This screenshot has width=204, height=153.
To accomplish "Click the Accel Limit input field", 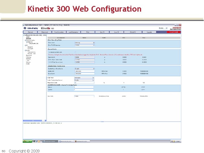I will pyautogui.click(x=85, y=71).
